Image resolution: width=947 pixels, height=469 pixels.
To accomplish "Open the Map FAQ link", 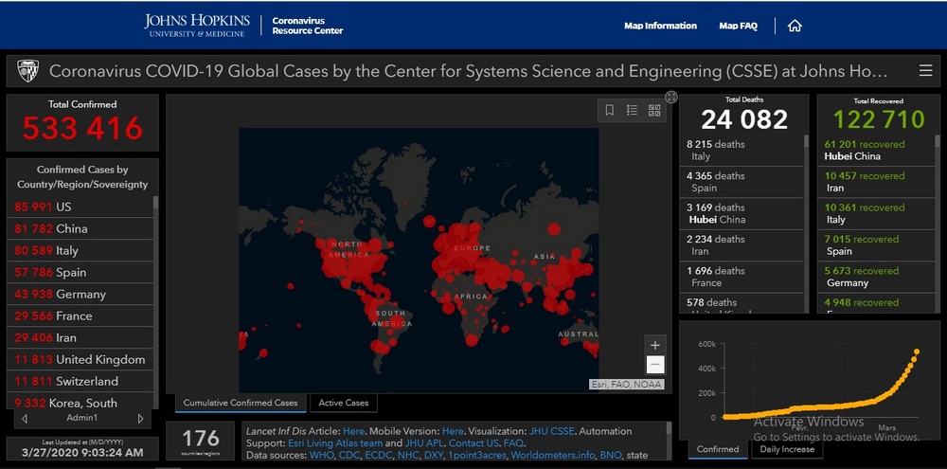I will pos(738,26).
